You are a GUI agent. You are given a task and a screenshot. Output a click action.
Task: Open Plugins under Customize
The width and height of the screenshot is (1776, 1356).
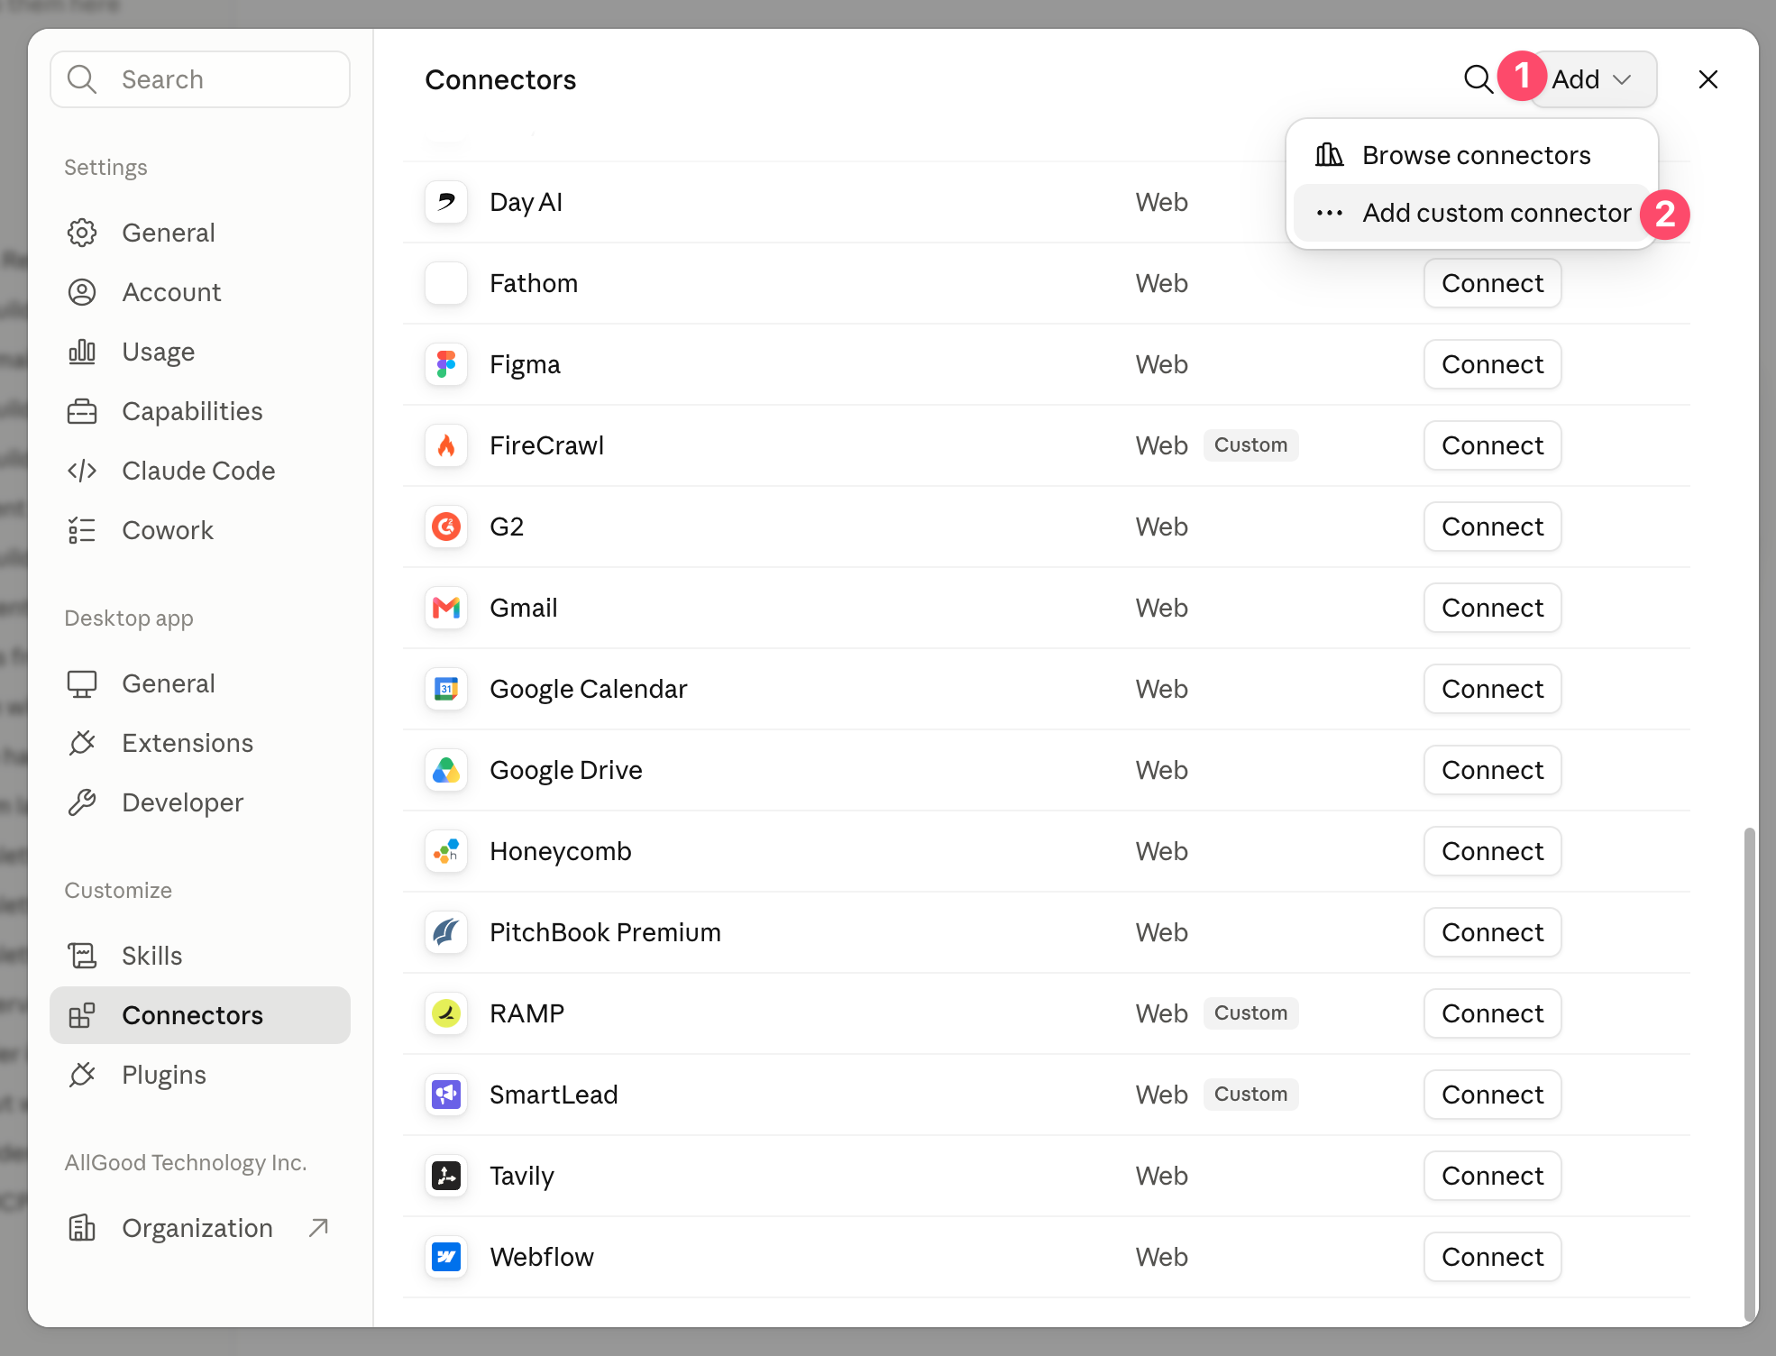pyautogui.click(x=200, y=1075)
